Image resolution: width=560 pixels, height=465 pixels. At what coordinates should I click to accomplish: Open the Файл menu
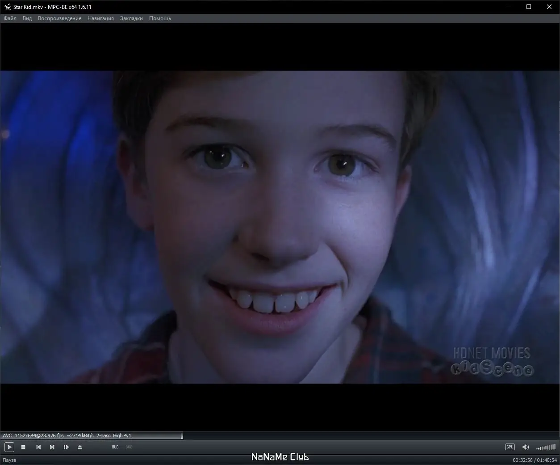point(10,18)
